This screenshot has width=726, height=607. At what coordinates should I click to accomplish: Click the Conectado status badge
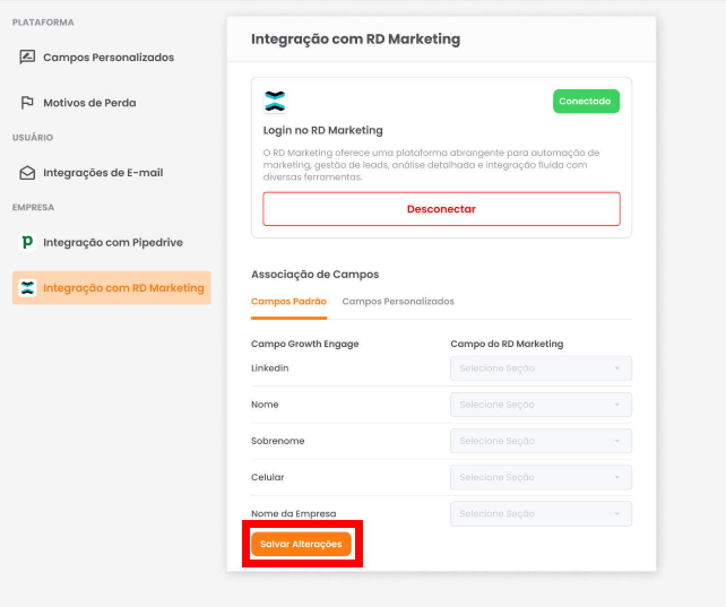[586, 101]
